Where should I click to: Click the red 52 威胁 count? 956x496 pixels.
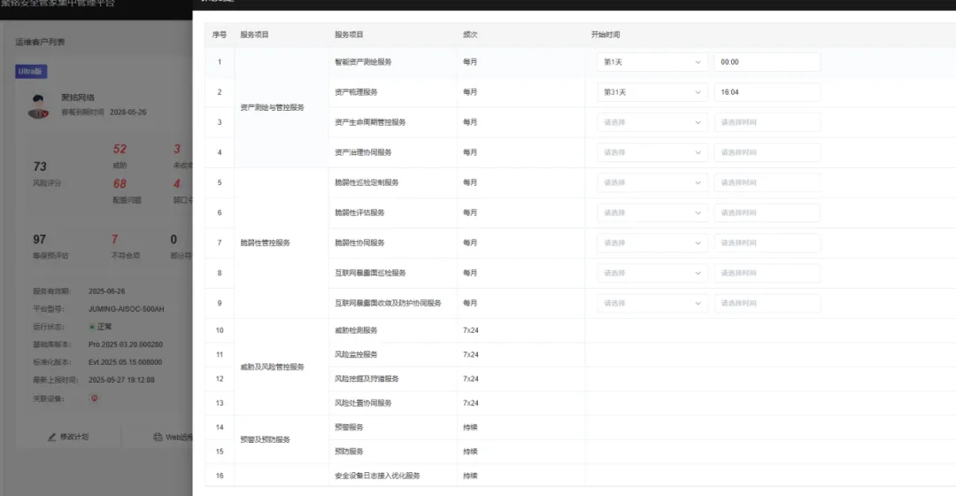[119, 150]
